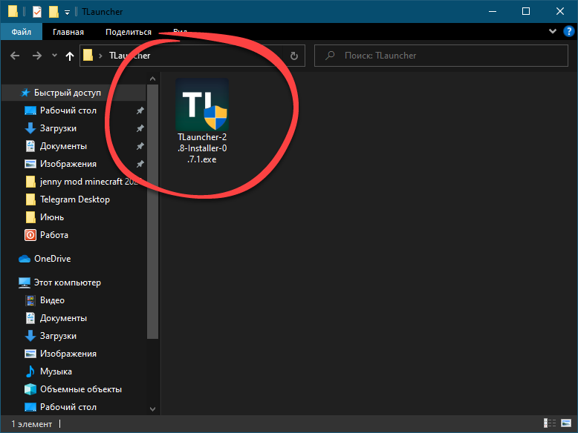
Task: Refresh the current TLauncher folder
Action: [294, 56]
